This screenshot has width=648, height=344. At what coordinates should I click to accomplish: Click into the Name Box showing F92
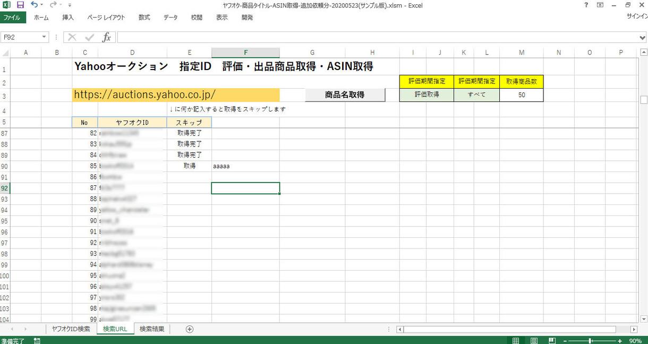click(20, 37)
